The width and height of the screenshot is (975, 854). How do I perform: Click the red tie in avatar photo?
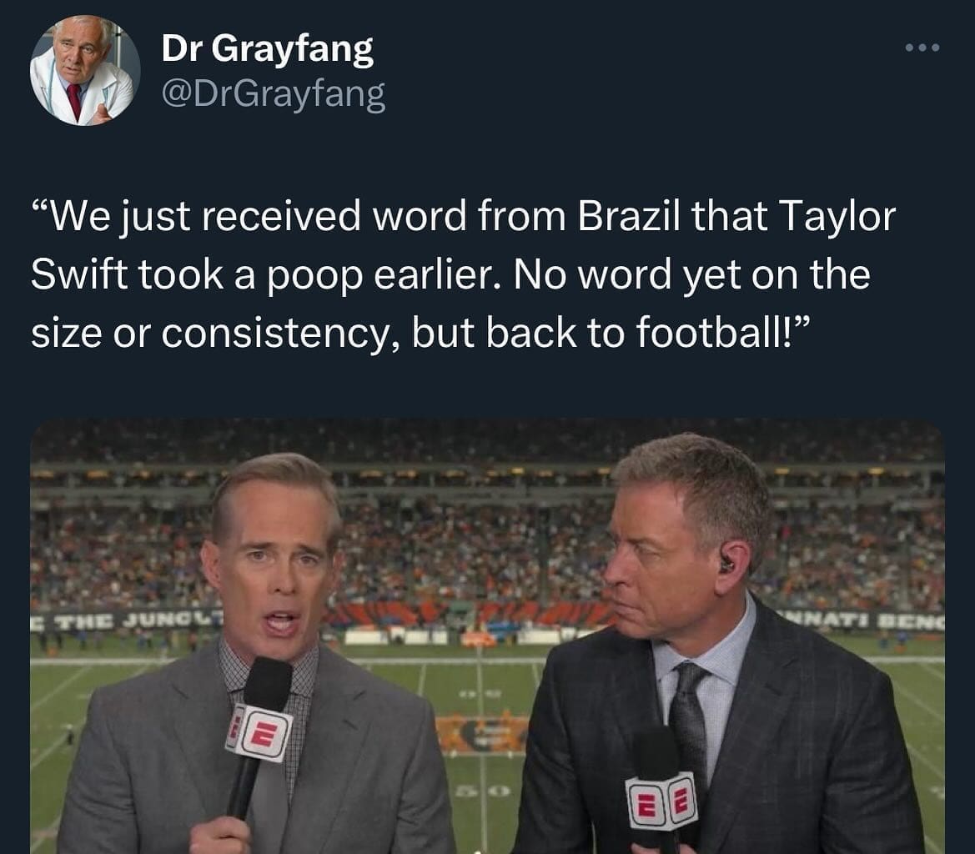74,101
